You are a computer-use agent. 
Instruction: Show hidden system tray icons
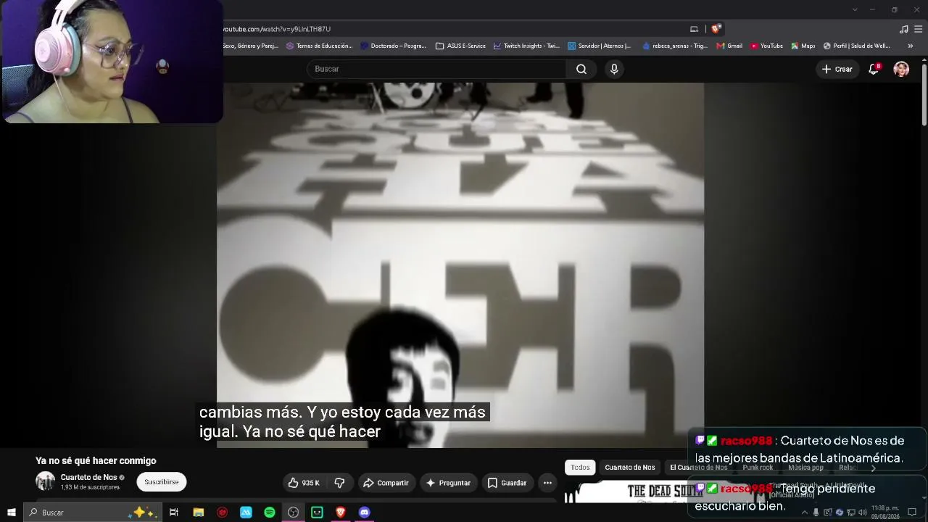pyautogui.click(x=804, y=513)
